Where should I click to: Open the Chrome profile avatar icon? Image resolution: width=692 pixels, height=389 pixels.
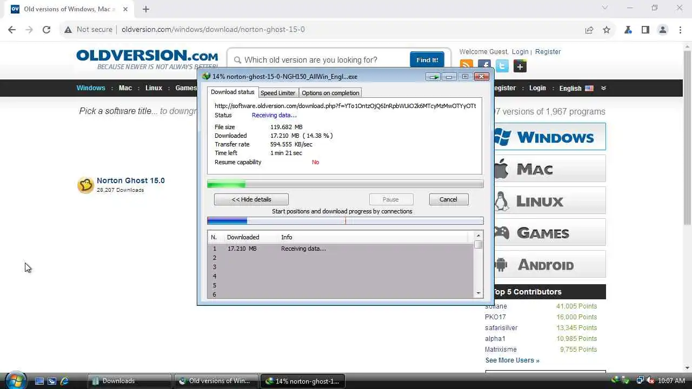pyautogui.click(x=663, y=30)
